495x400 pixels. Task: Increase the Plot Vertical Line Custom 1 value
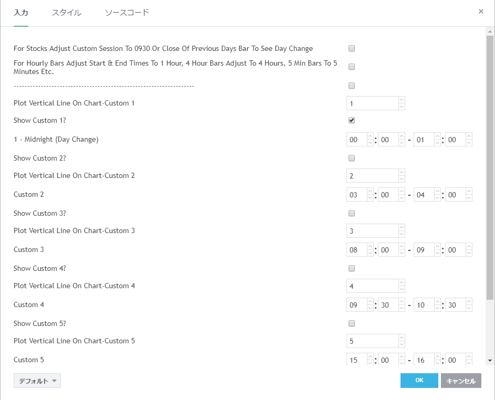402,100
